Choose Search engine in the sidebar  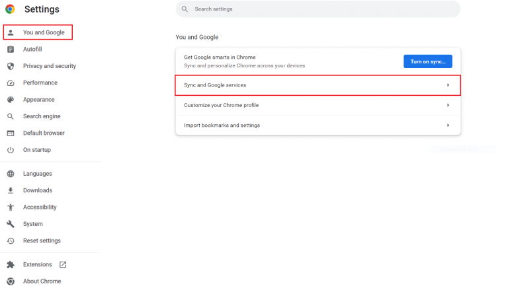(x=42, y=116)
